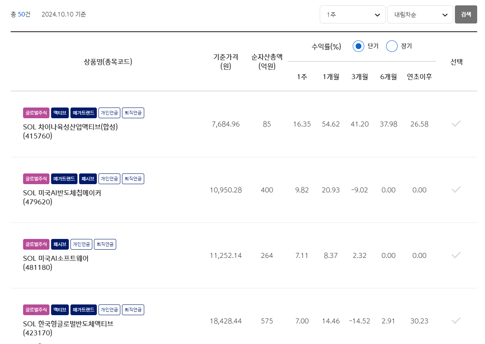Click the 퇴직연금 tag on the 423170 row
The height and width of the screenshot is (344, 485).
tap(133, 310)
